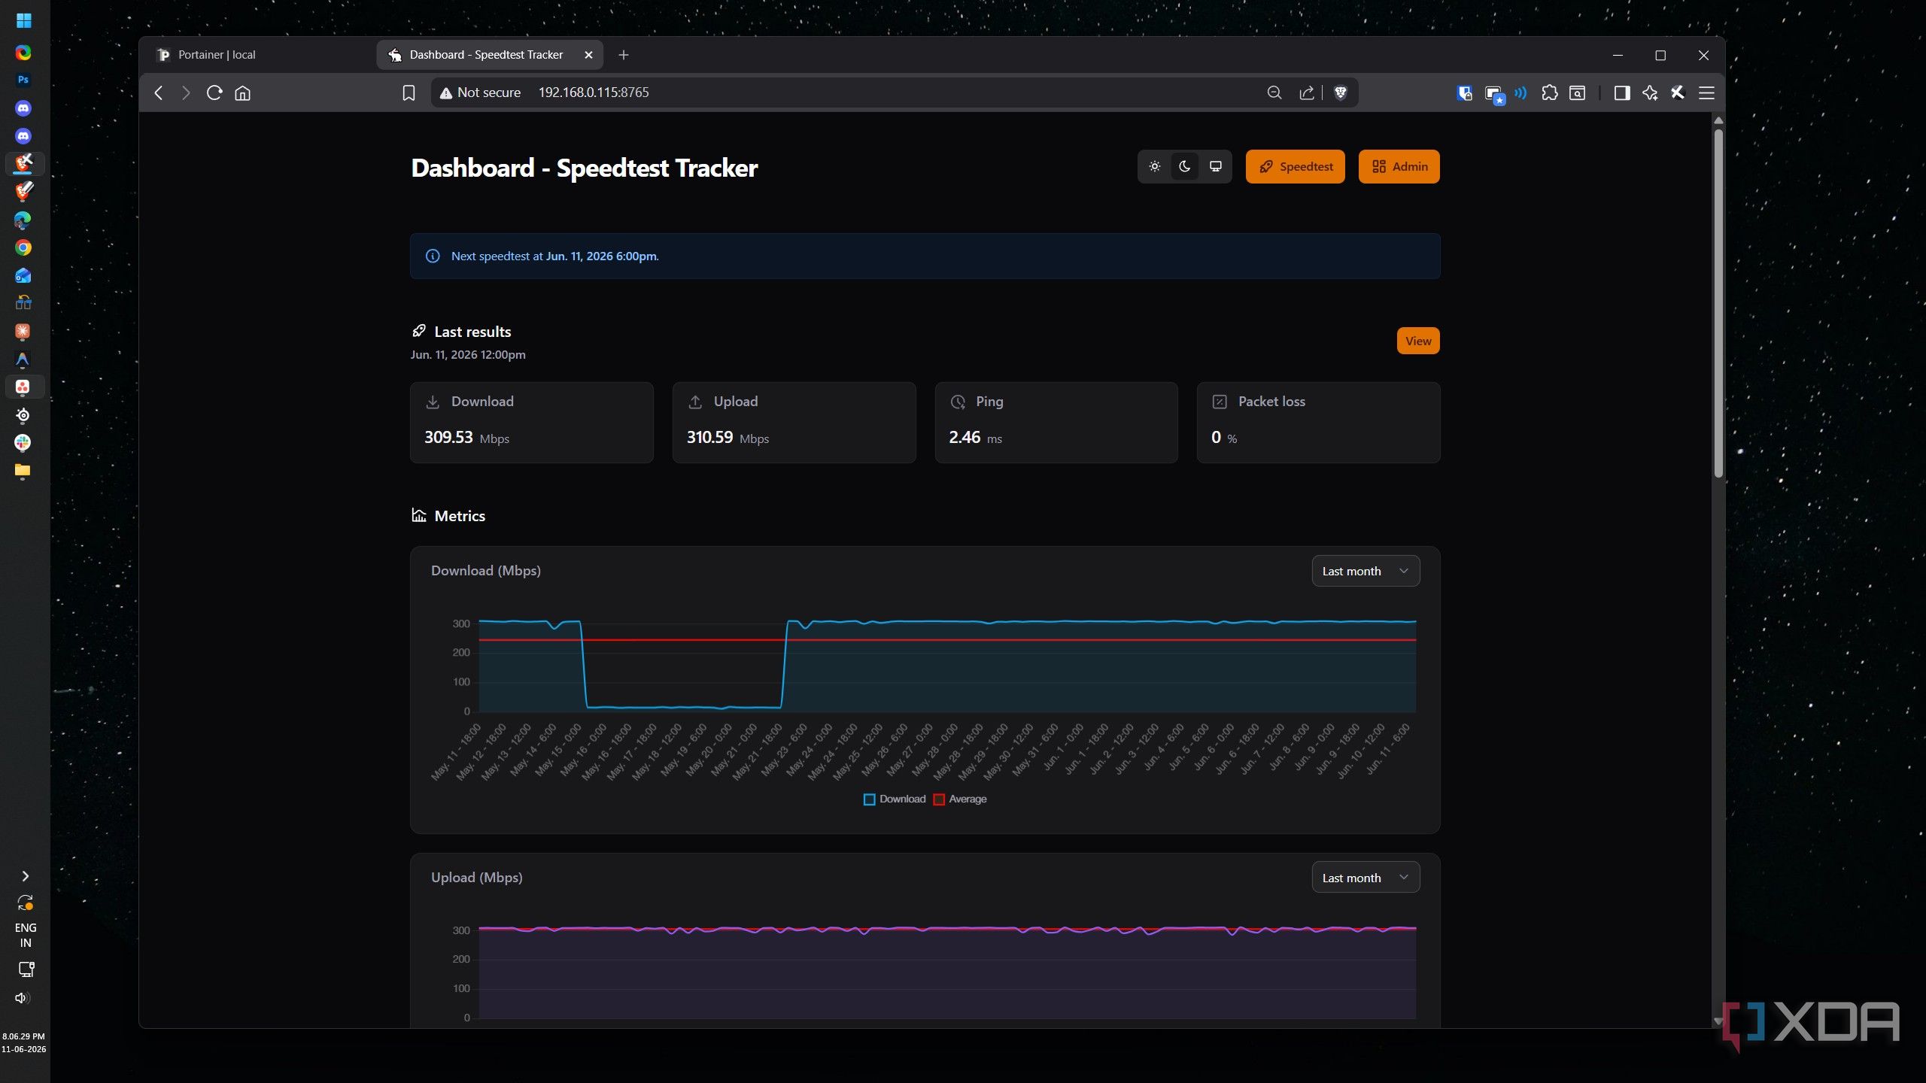Viewport: 1926px width, 1083px height.
Task: Switch to light theme sun icon
Action: (x=1155, y=166)
